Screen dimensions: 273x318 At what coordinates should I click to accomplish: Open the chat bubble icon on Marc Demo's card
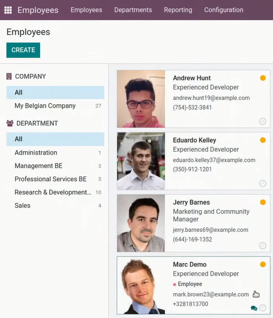254,308
